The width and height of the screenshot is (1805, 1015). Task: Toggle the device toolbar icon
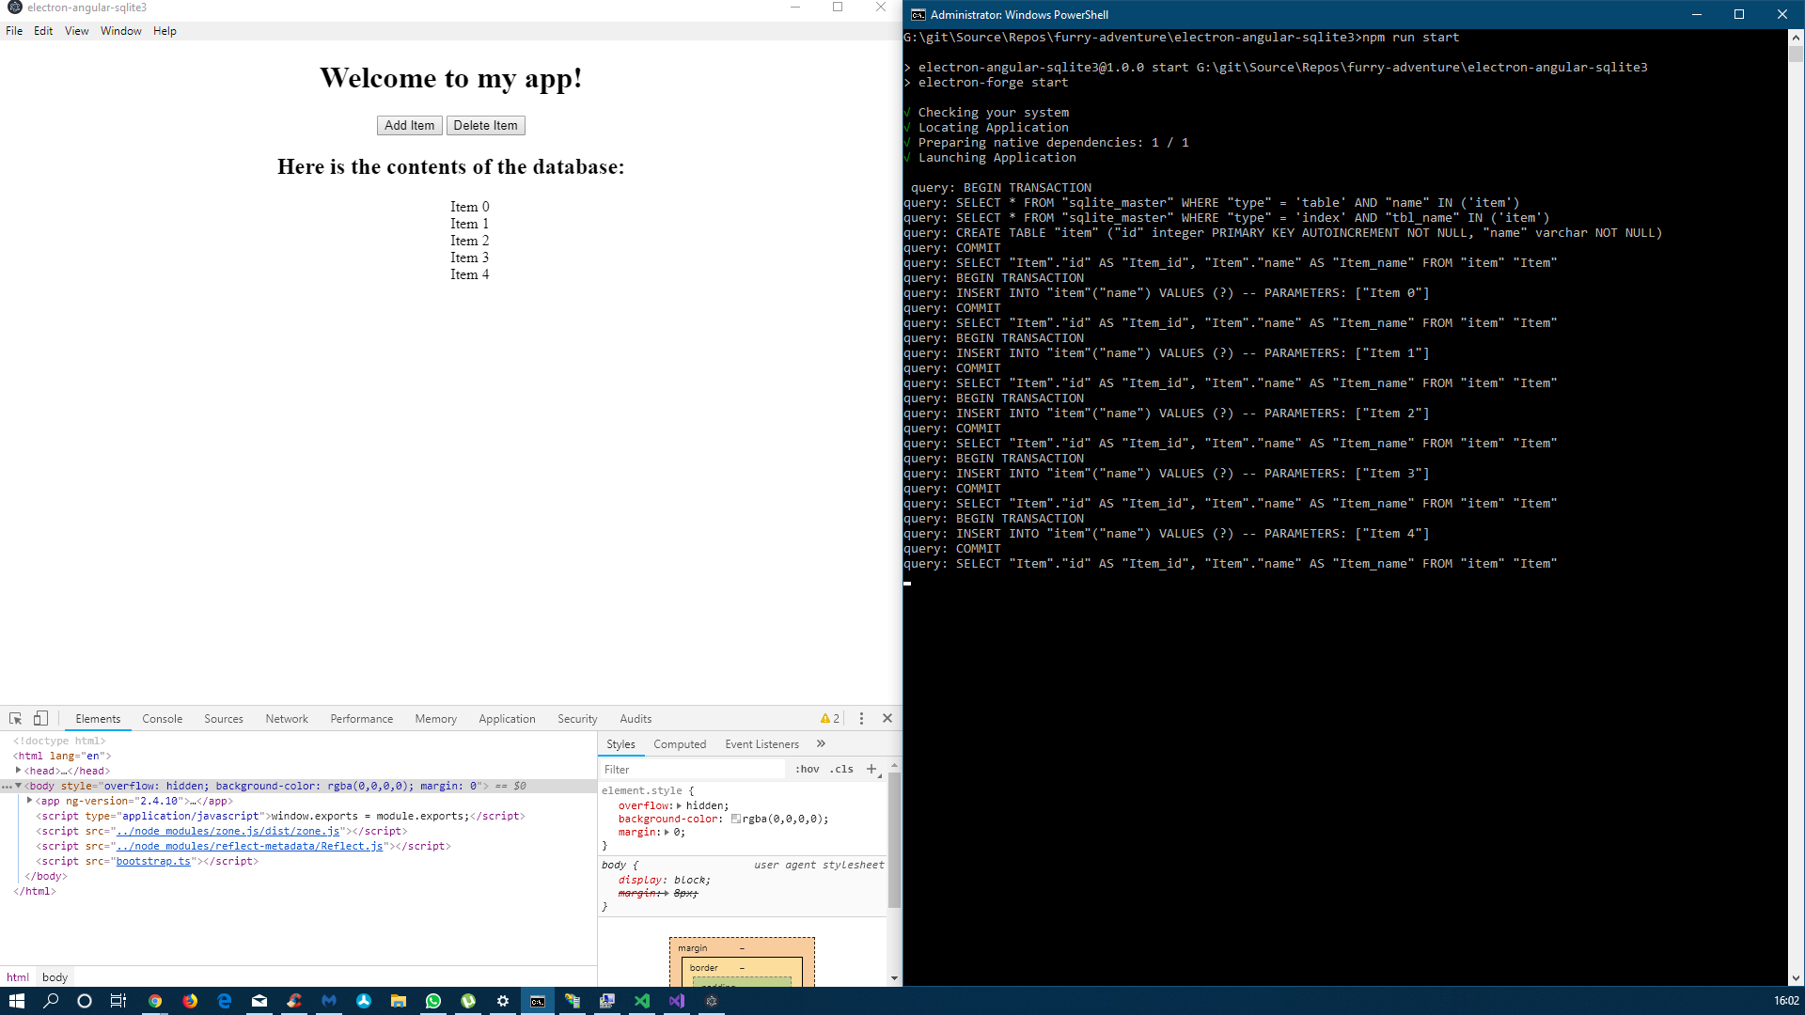coord(40,718)
